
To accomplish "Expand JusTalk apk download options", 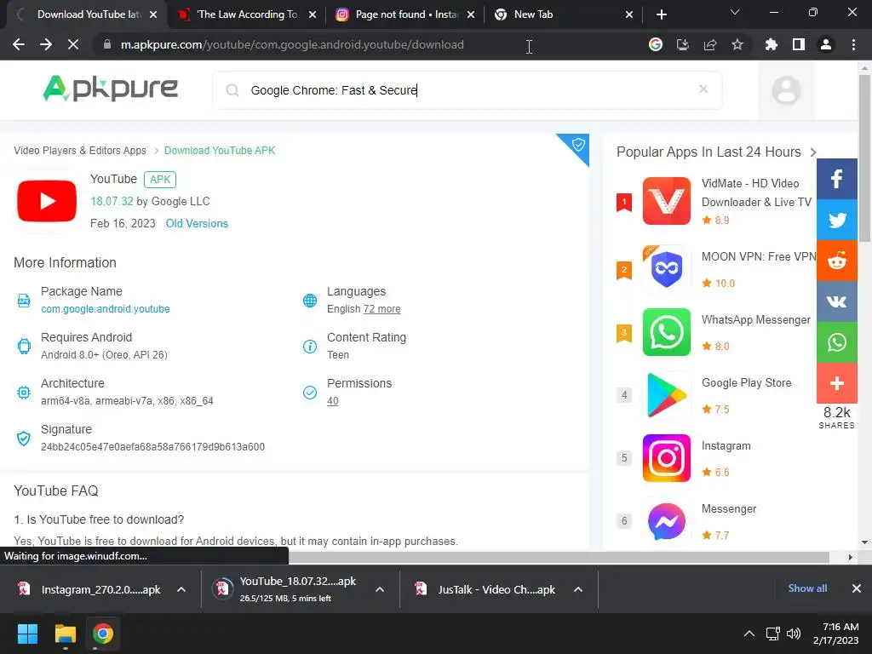I will click(578, 589).
